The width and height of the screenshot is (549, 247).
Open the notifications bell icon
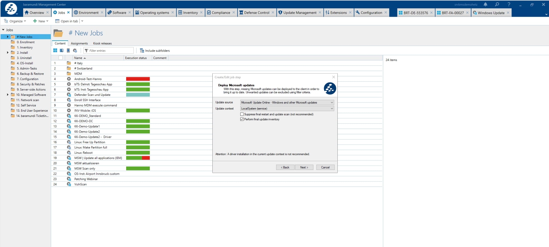click(485, 4)
